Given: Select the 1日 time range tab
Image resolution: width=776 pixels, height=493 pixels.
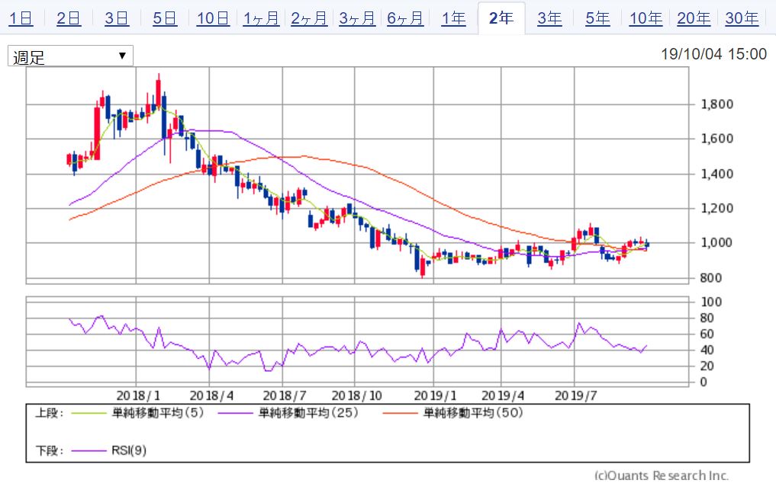Looking at the screenshot, I should (x=21, y=18).
